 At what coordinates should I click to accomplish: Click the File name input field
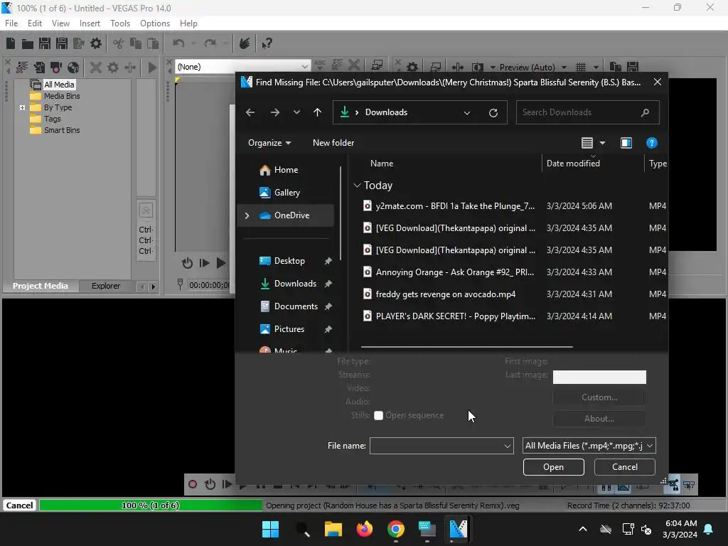click(441, 446)
